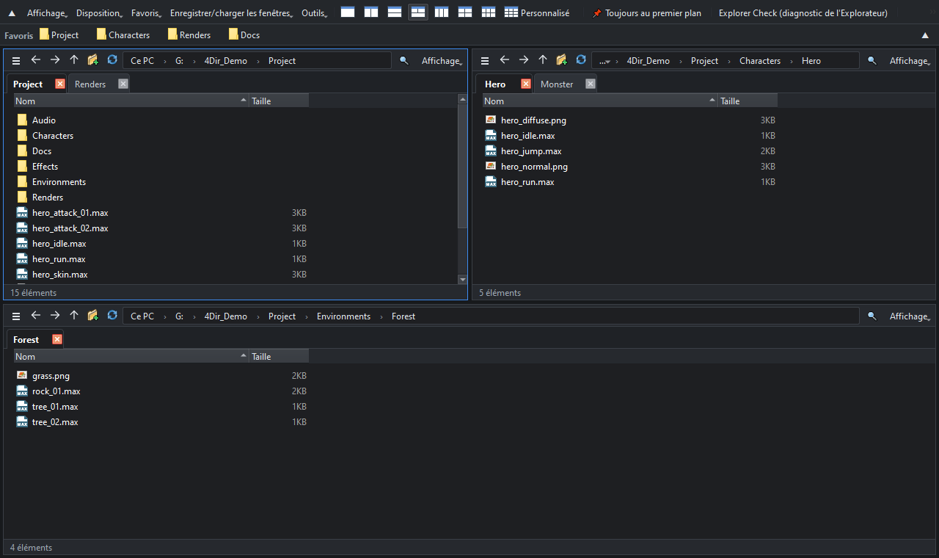Open the Favoris dropdown menu

(x=147, y=13)
